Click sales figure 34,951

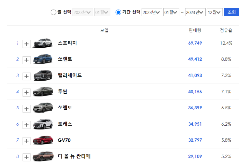coord(195,124)
